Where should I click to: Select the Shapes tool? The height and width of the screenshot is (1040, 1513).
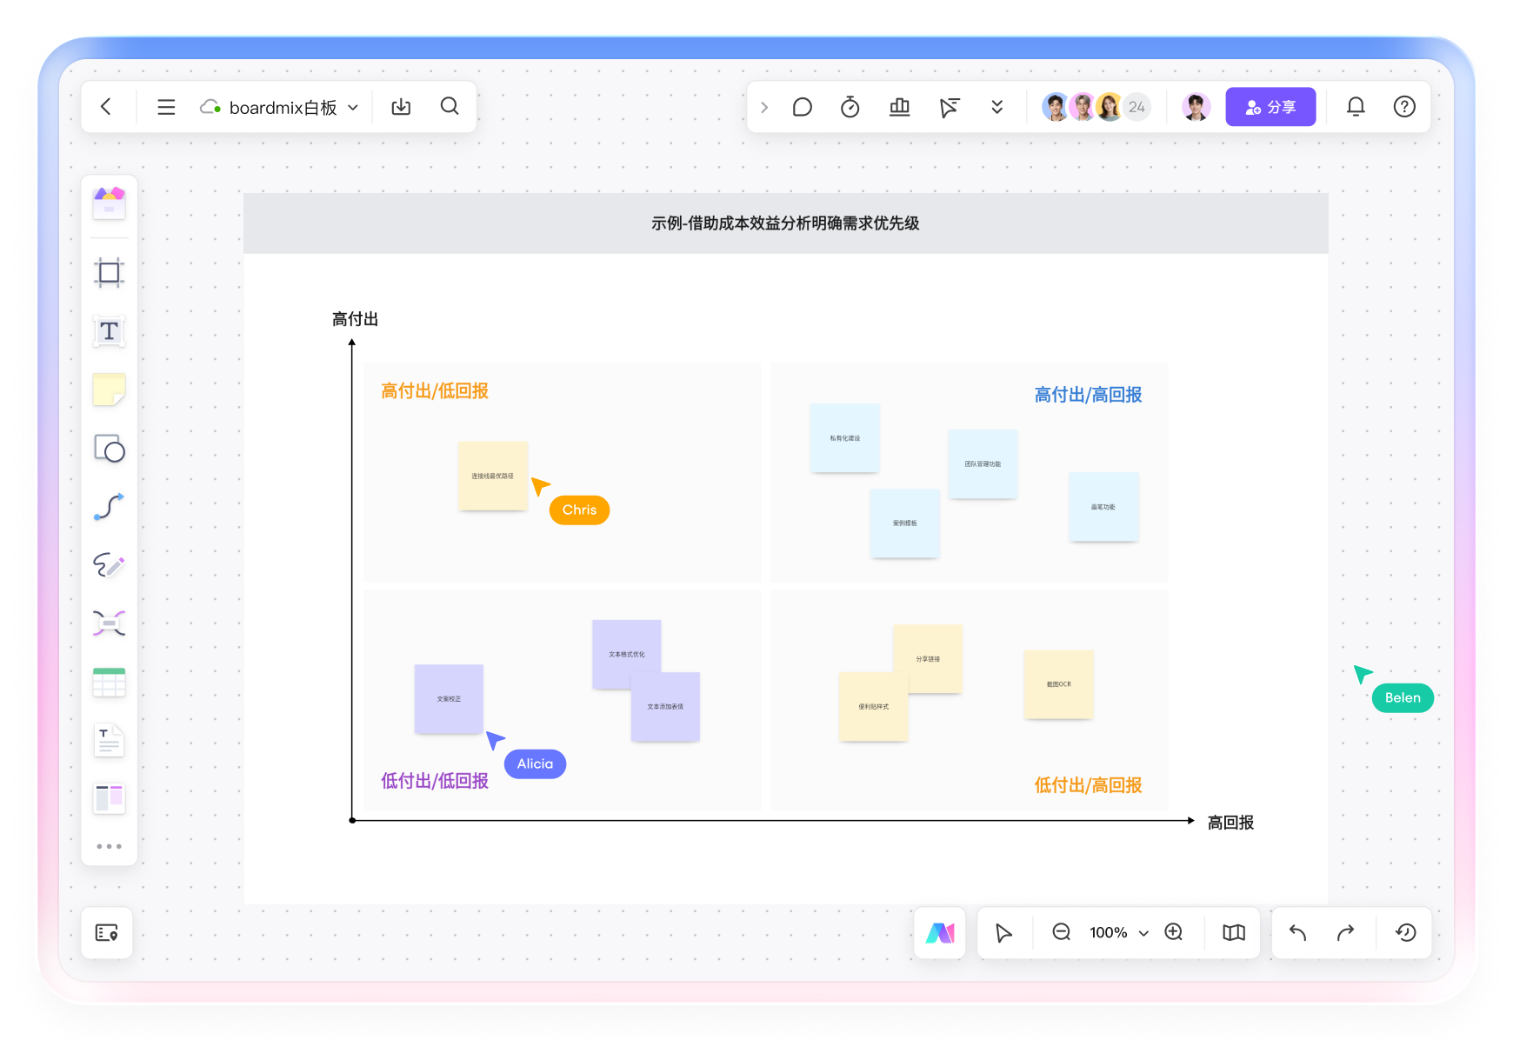point(109,449)
